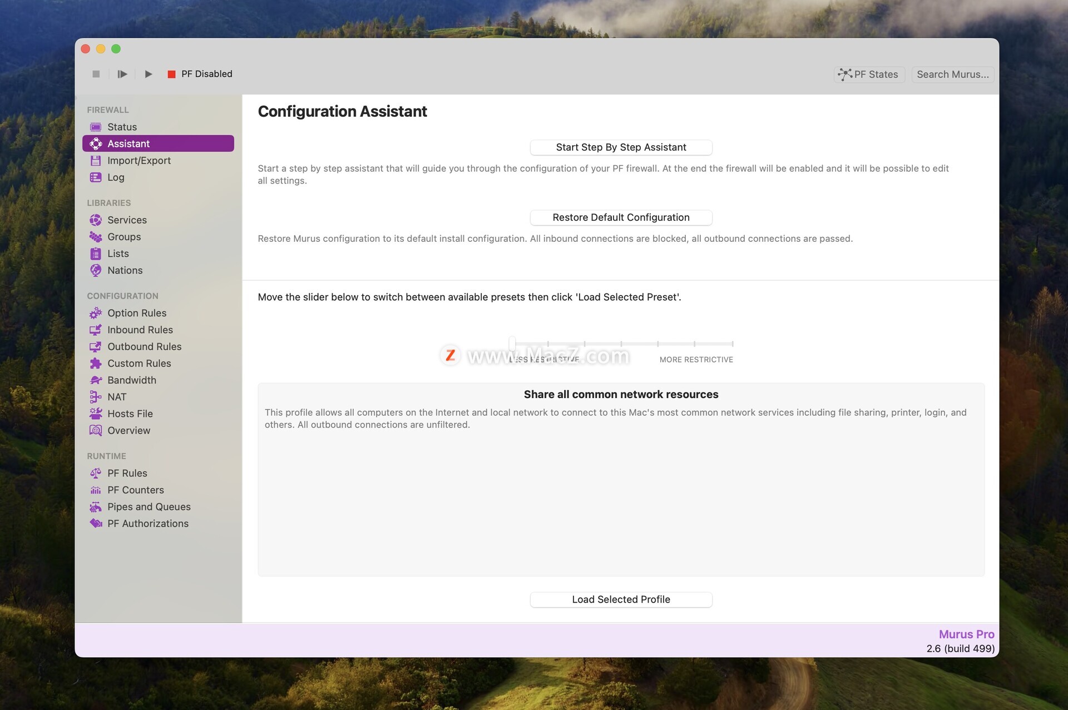
Task: Select Nations in the sidebar
Action: coord(125,270)
